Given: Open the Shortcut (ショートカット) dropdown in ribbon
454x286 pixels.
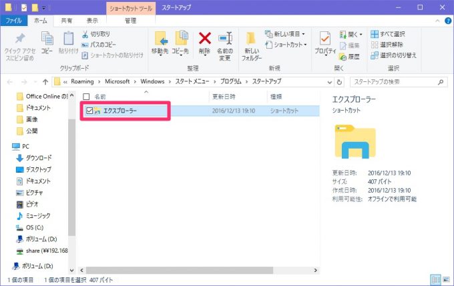Looking at the screenshot, I should pos(286,45).
